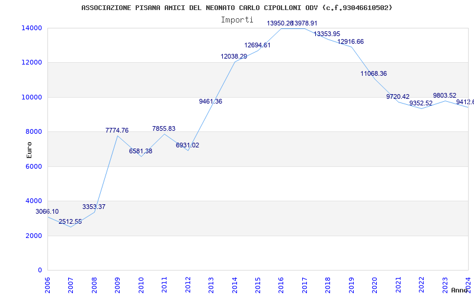Click the data label 3353.37
Viewport: 474px width, 296px height.
[x=94, y=207]
